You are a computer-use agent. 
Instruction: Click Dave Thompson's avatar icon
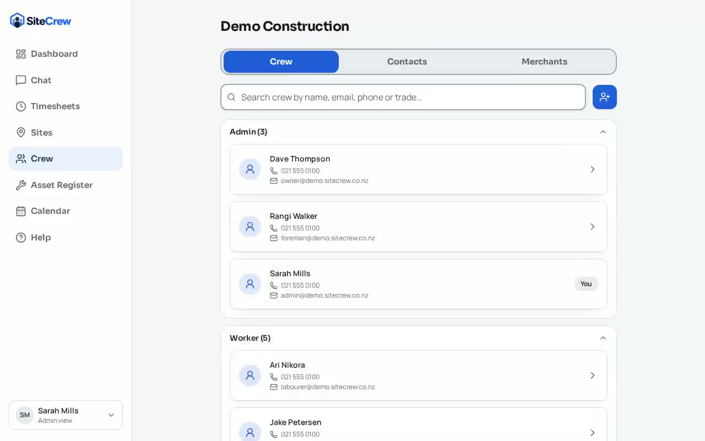[250, 169]
